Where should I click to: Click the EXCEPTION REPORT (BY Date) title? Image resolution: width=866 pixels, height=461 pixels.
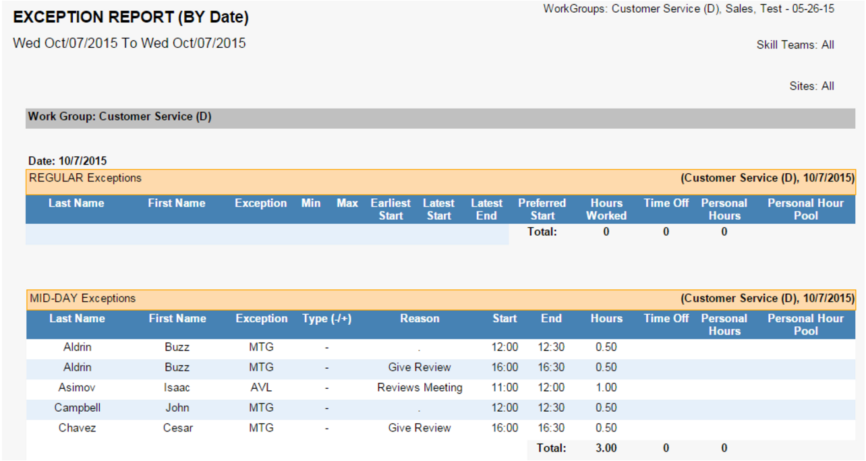131,18
